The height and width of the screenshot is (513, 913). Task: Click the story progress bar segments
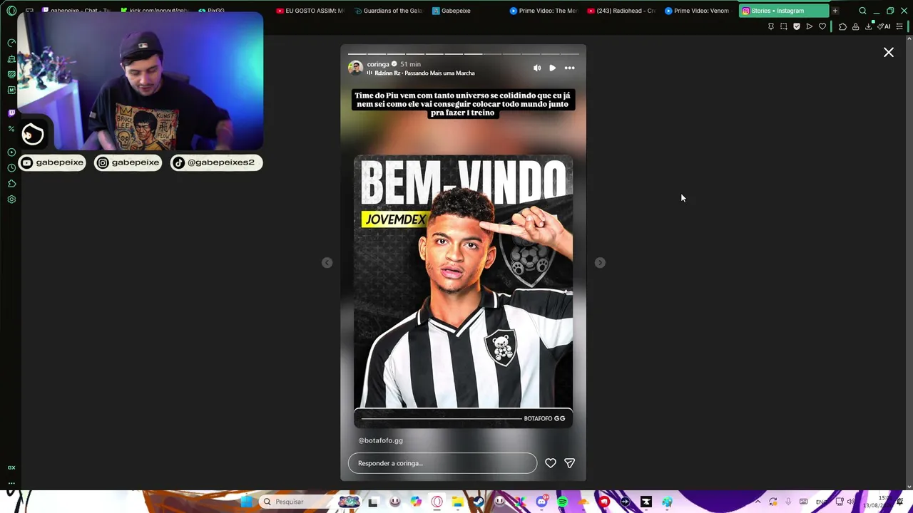[463, 53]
